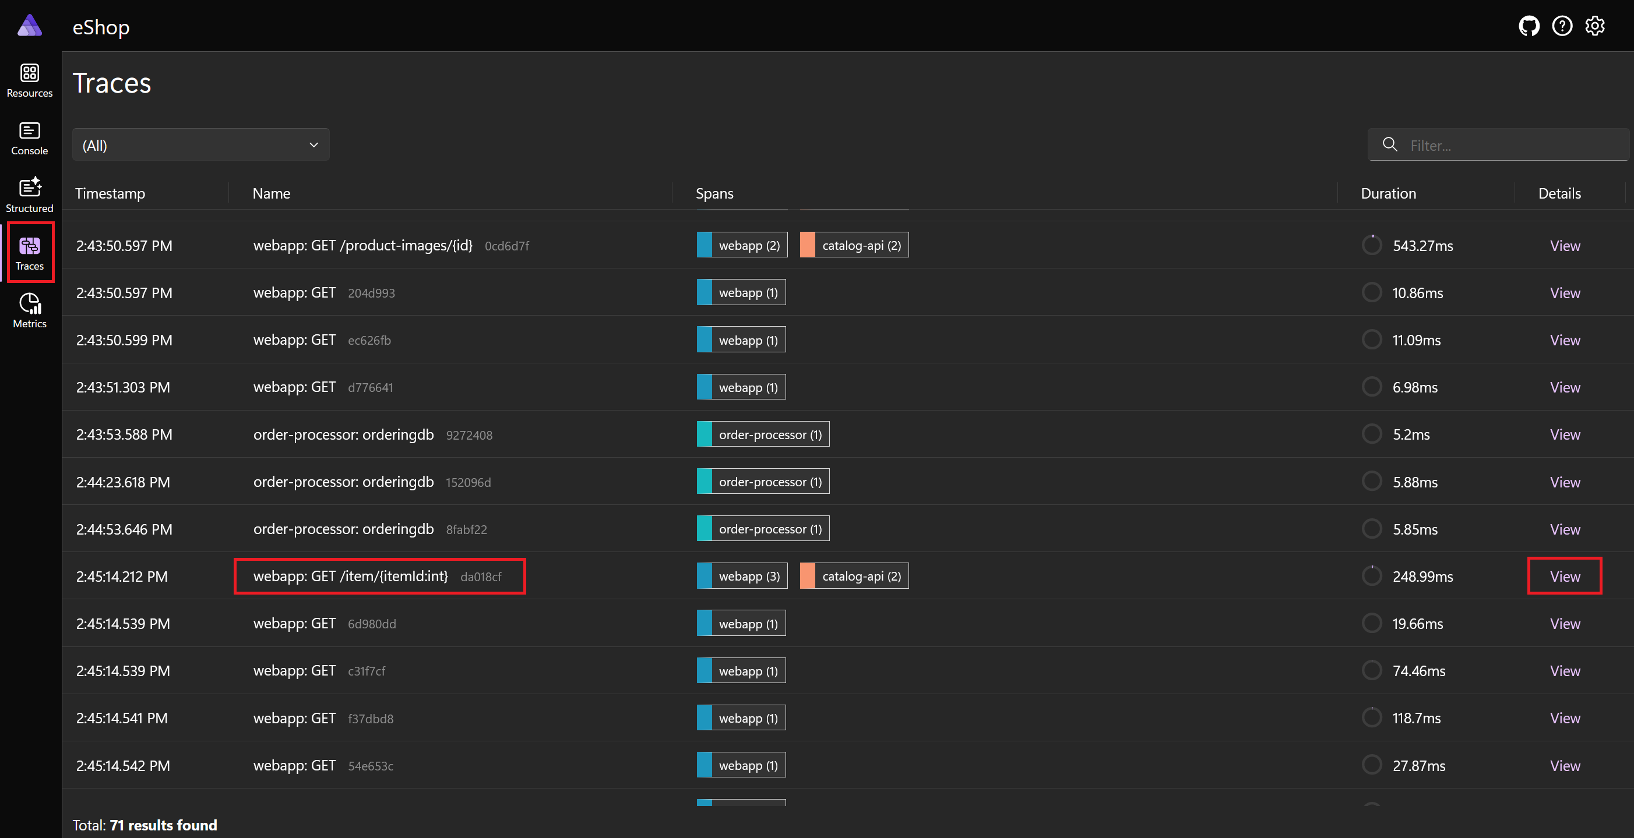Image resolution: width=1634 pixels, height=838 pixels.
Task: Click timestamp 2:44:23.618 PM
Action: point(123,482)
